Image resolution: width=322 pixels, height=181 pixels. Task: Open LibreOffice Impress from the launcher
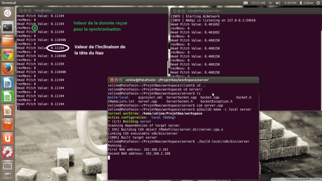coord(7,111)
